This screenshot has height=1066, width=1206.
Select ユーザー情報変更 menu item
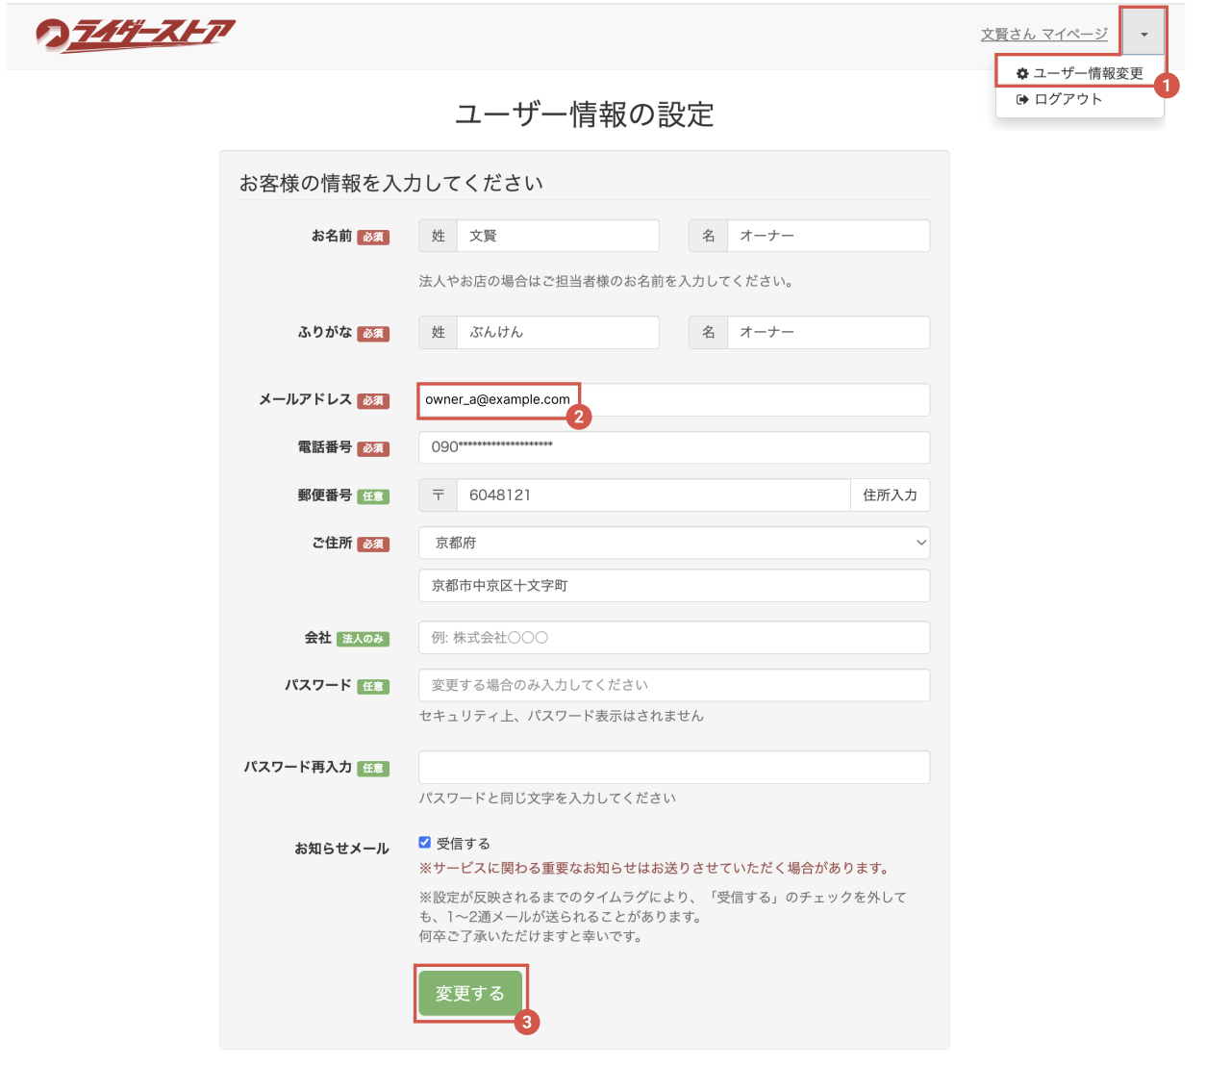[x=1080, y=73]
